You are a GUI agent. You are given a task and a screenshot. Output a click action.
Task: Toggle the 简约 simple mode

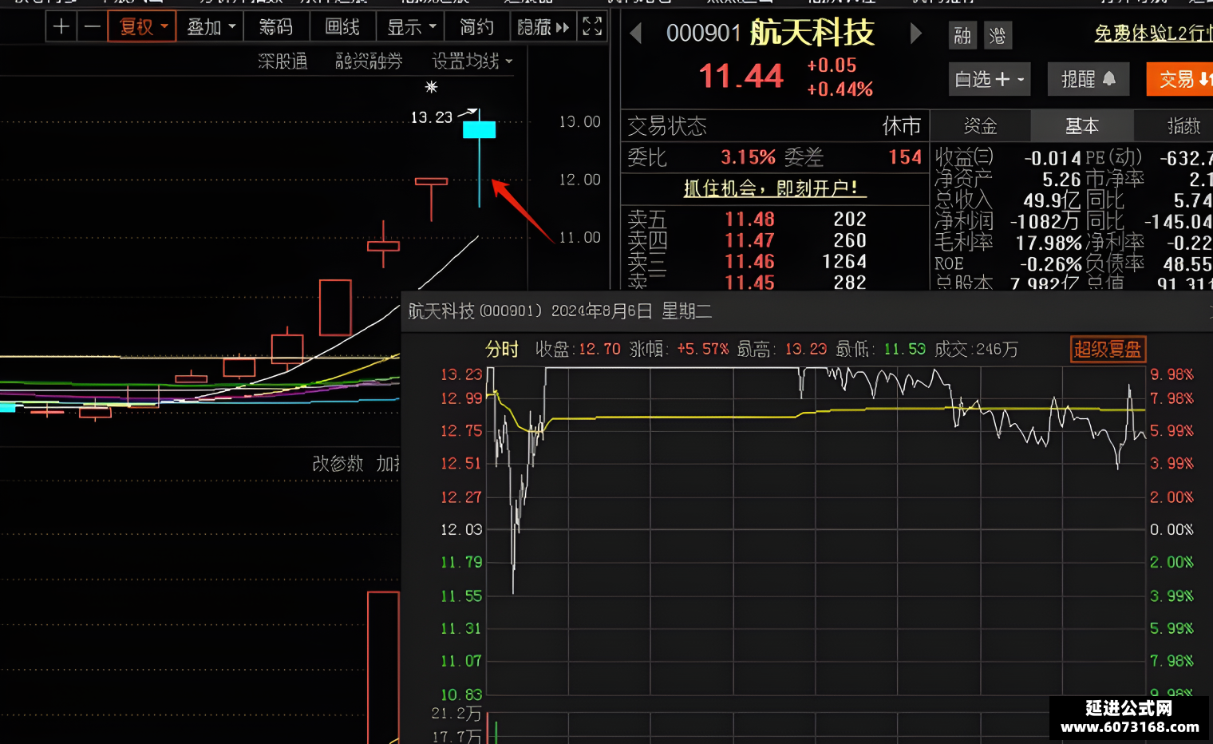[476, 27]
